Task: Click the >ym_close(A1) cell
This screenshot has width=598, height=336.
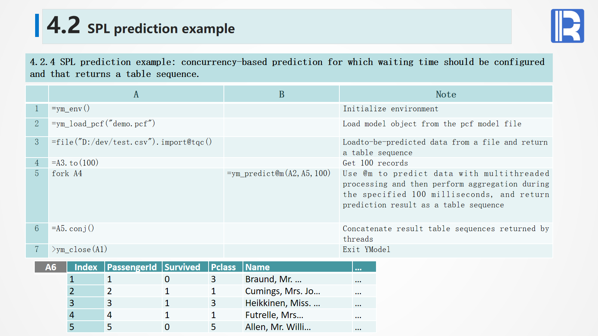Action: click(80, 249)
